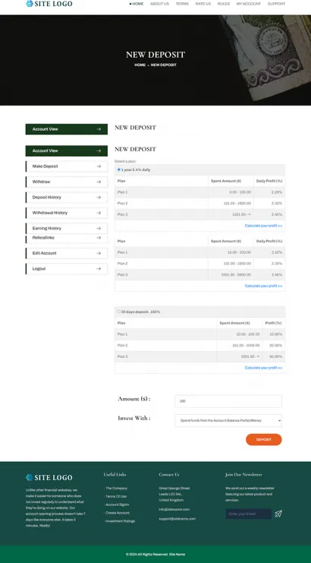The height and width of the screenshot is (563, 311).
Task: Open SUPPORT in the top navigation
Action: pyautogui.click(x=277, y=4)
